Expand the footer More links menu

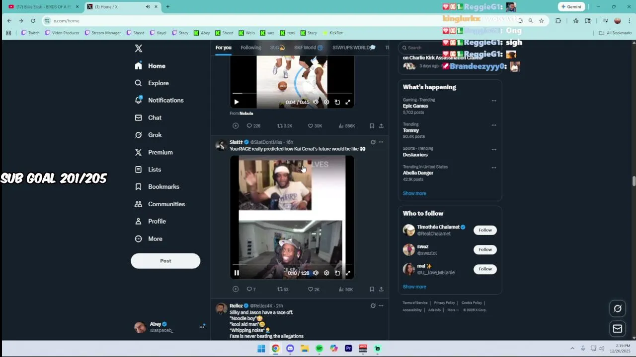coord(452,310)
